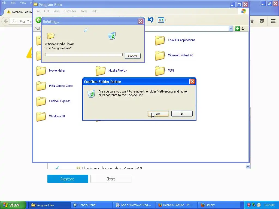Click the Outlook Express folder label
Viewport: 279px width, 209px height.
tap(60, 101)
